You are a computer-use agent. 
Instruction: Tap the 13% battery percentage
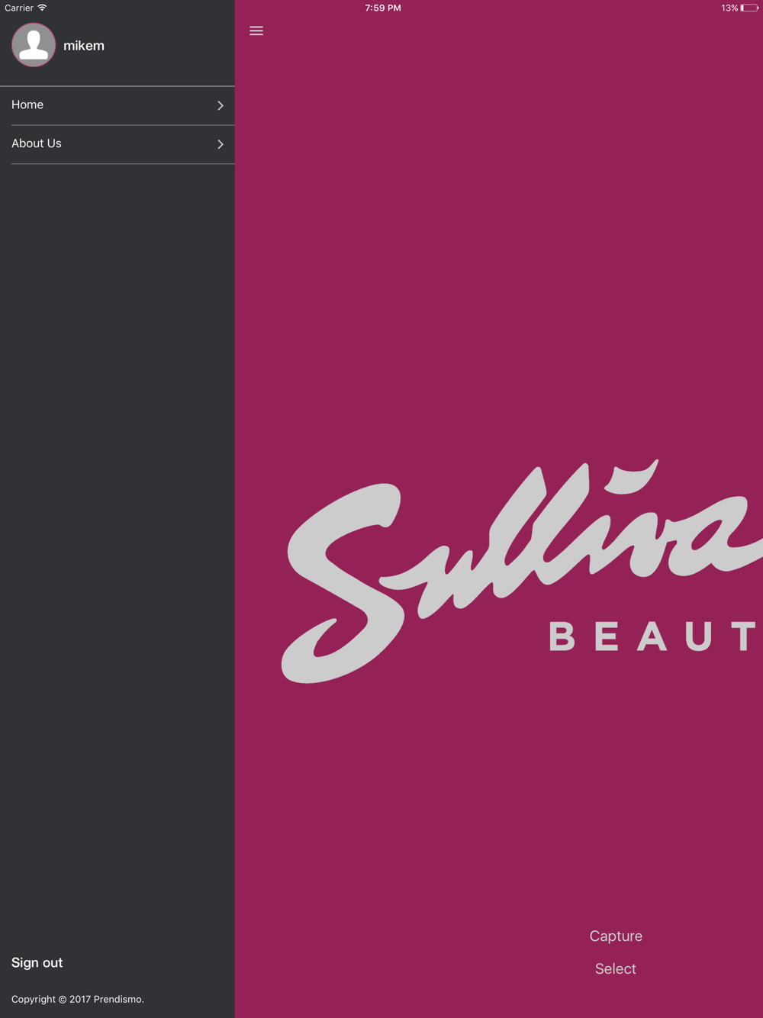coord(729,8)
